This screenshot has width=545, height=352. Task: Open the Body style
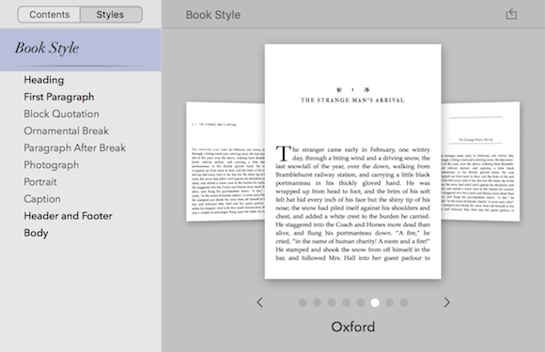tap(36, 233)
